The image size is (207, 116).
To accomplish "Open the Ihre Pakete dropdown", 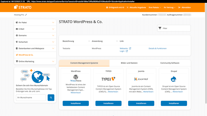I will tap(155, 7).
